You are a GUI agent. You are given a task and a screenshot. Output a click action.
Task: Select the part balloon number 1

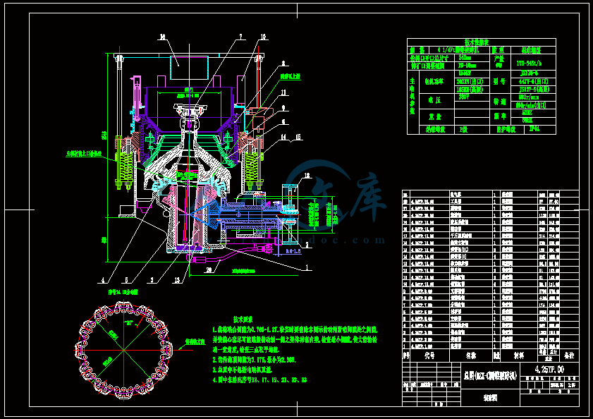coord(307,267)
